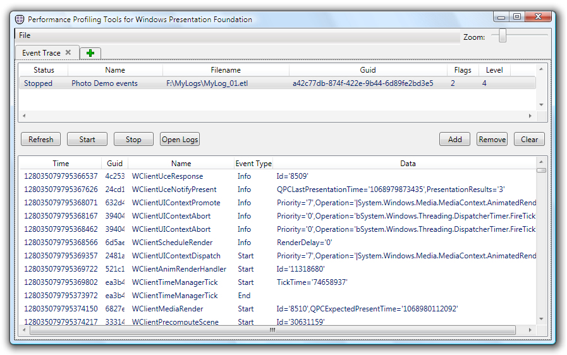Click the upper Guid column header

click(x=368, y=70)
